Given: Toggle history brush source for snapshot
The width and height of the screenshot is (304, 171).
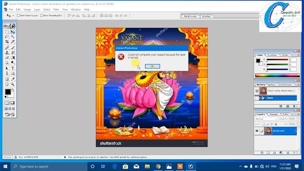Looking at the screenshot, I should (x=256, y=91).
